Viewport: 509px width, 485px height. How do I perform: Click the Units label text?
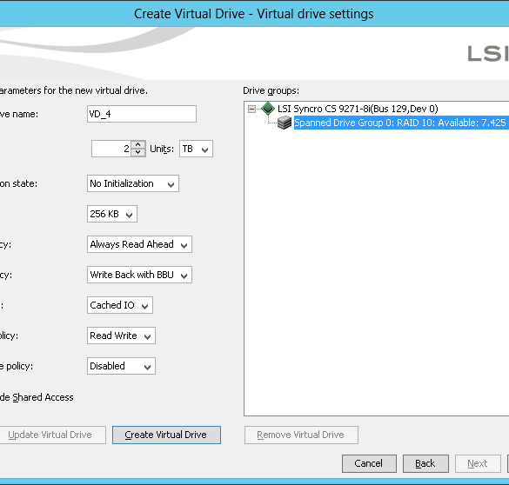coord(162,149)
